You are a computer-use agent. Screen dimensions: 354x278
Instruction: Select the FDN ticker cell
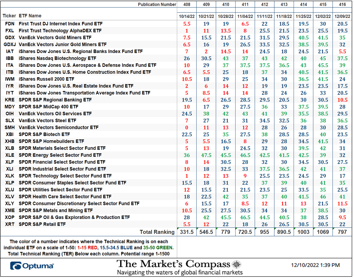[x=9, y=24]
